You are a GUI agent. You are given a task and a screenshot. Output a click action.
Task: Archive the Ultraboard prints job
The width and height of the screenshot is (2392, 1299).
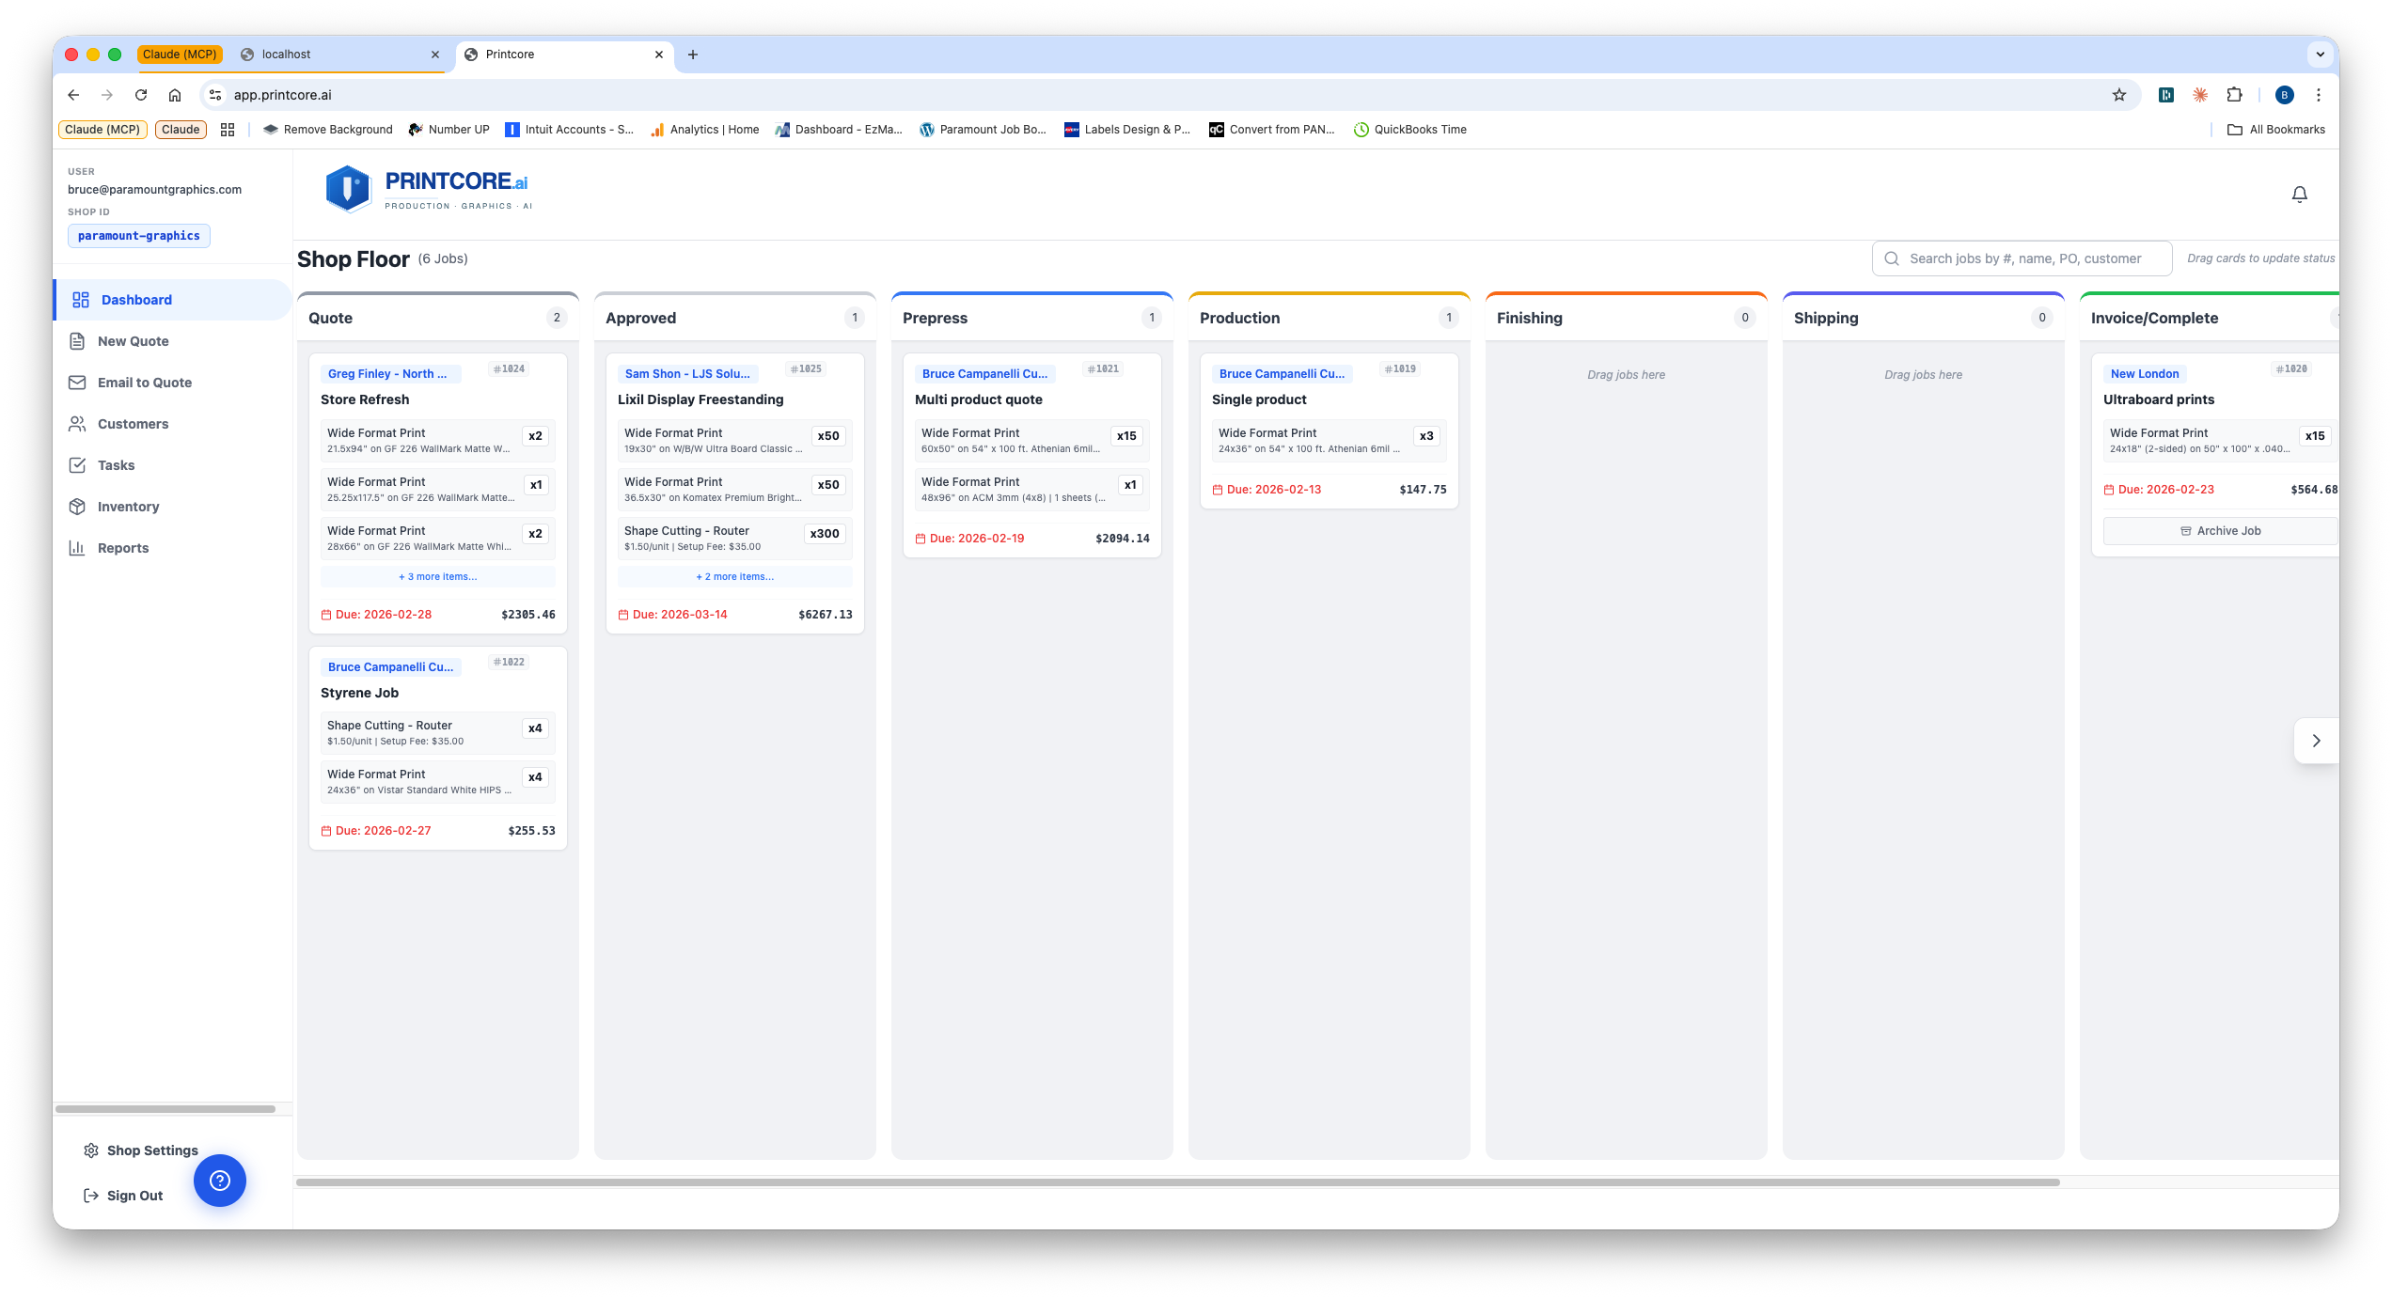[2223, 530]
